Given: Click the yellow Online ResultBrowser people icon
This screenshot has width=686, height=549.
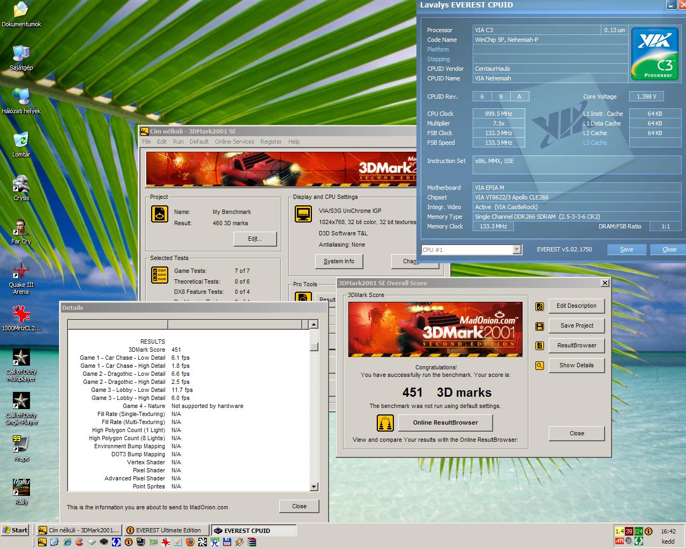Looking at the screenshot, I should coord(385,423).
